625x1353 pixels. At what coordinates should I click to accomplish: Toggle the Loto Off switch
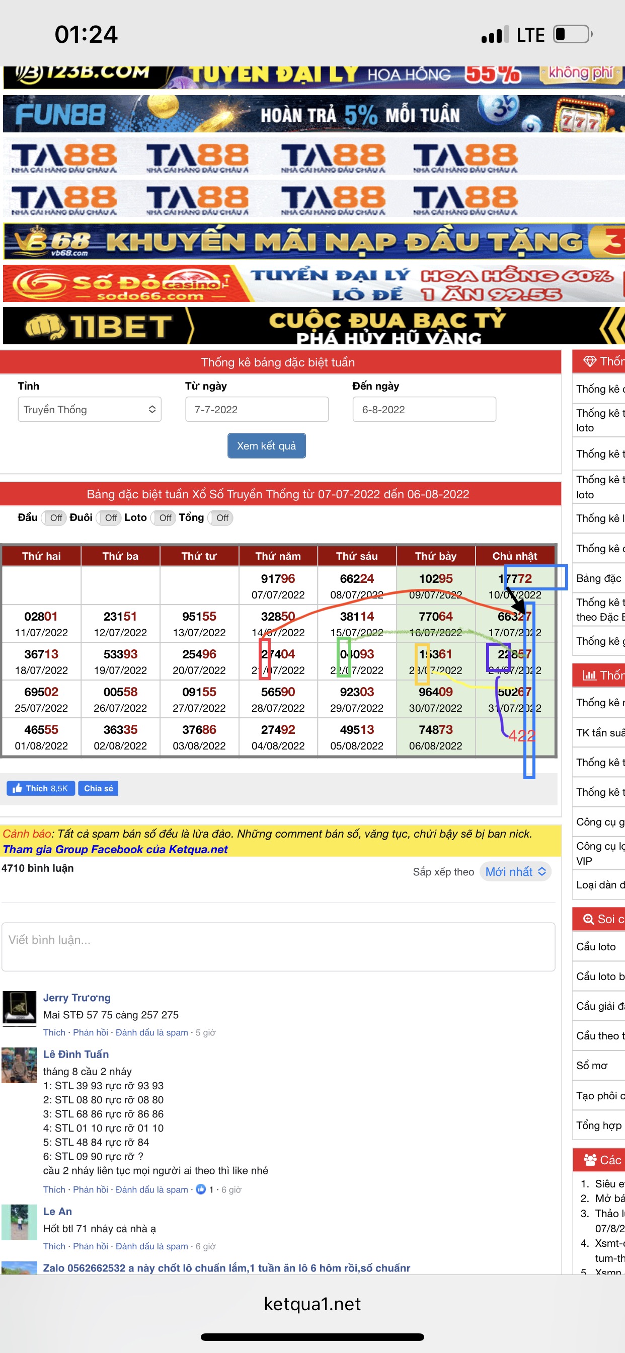(164, 518)
